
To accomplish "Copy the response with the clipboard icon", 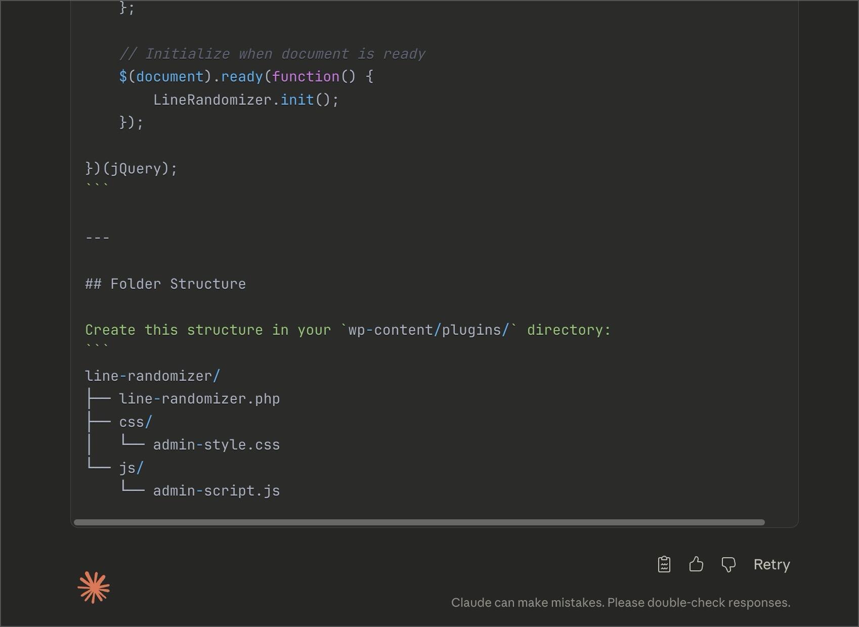I will (664, 564).
